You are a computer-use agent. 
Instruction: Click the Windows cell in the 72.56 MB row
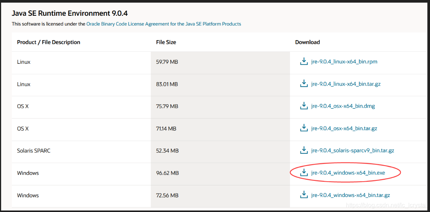point(81,195)
